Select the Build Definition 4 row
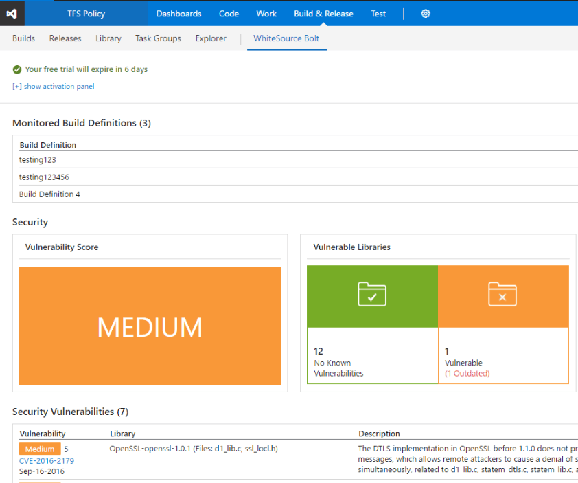Image resolution: width=578 pixels, height=483 pixels. (298, 194)
